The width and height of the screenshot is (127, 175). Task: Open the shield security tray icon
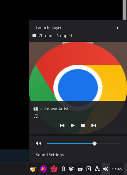pos(71,169)
